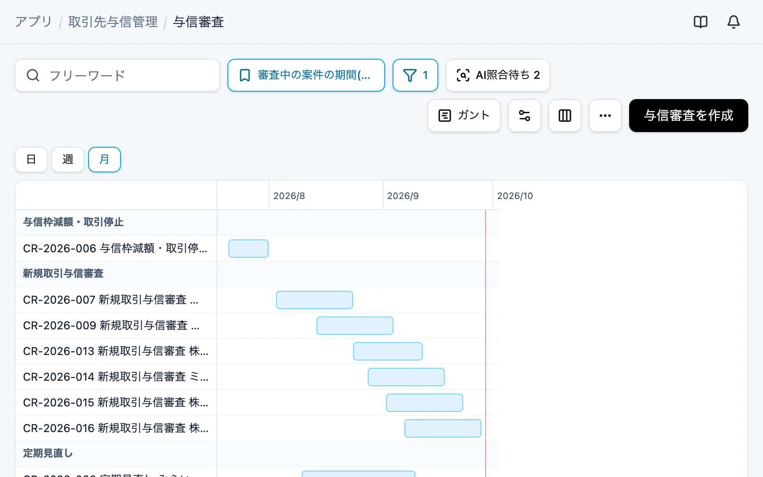Open the book documentation icon
Screen dimensions: 763x477
tap(701, 22)
